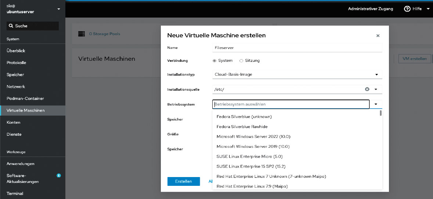Screen dimensions: 433x199
Task: Go to the Netzwerk page
Action: coord(15,87)
